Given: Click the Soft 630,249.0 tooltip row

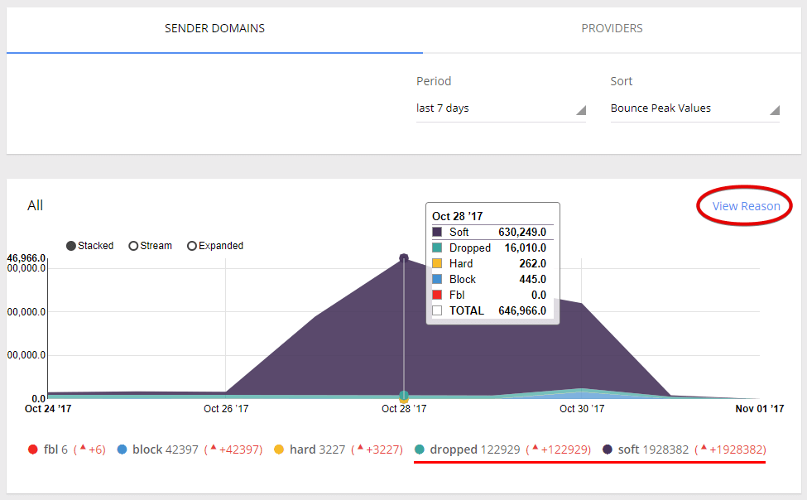Looking at the screenshot, I should click(492, 233).
